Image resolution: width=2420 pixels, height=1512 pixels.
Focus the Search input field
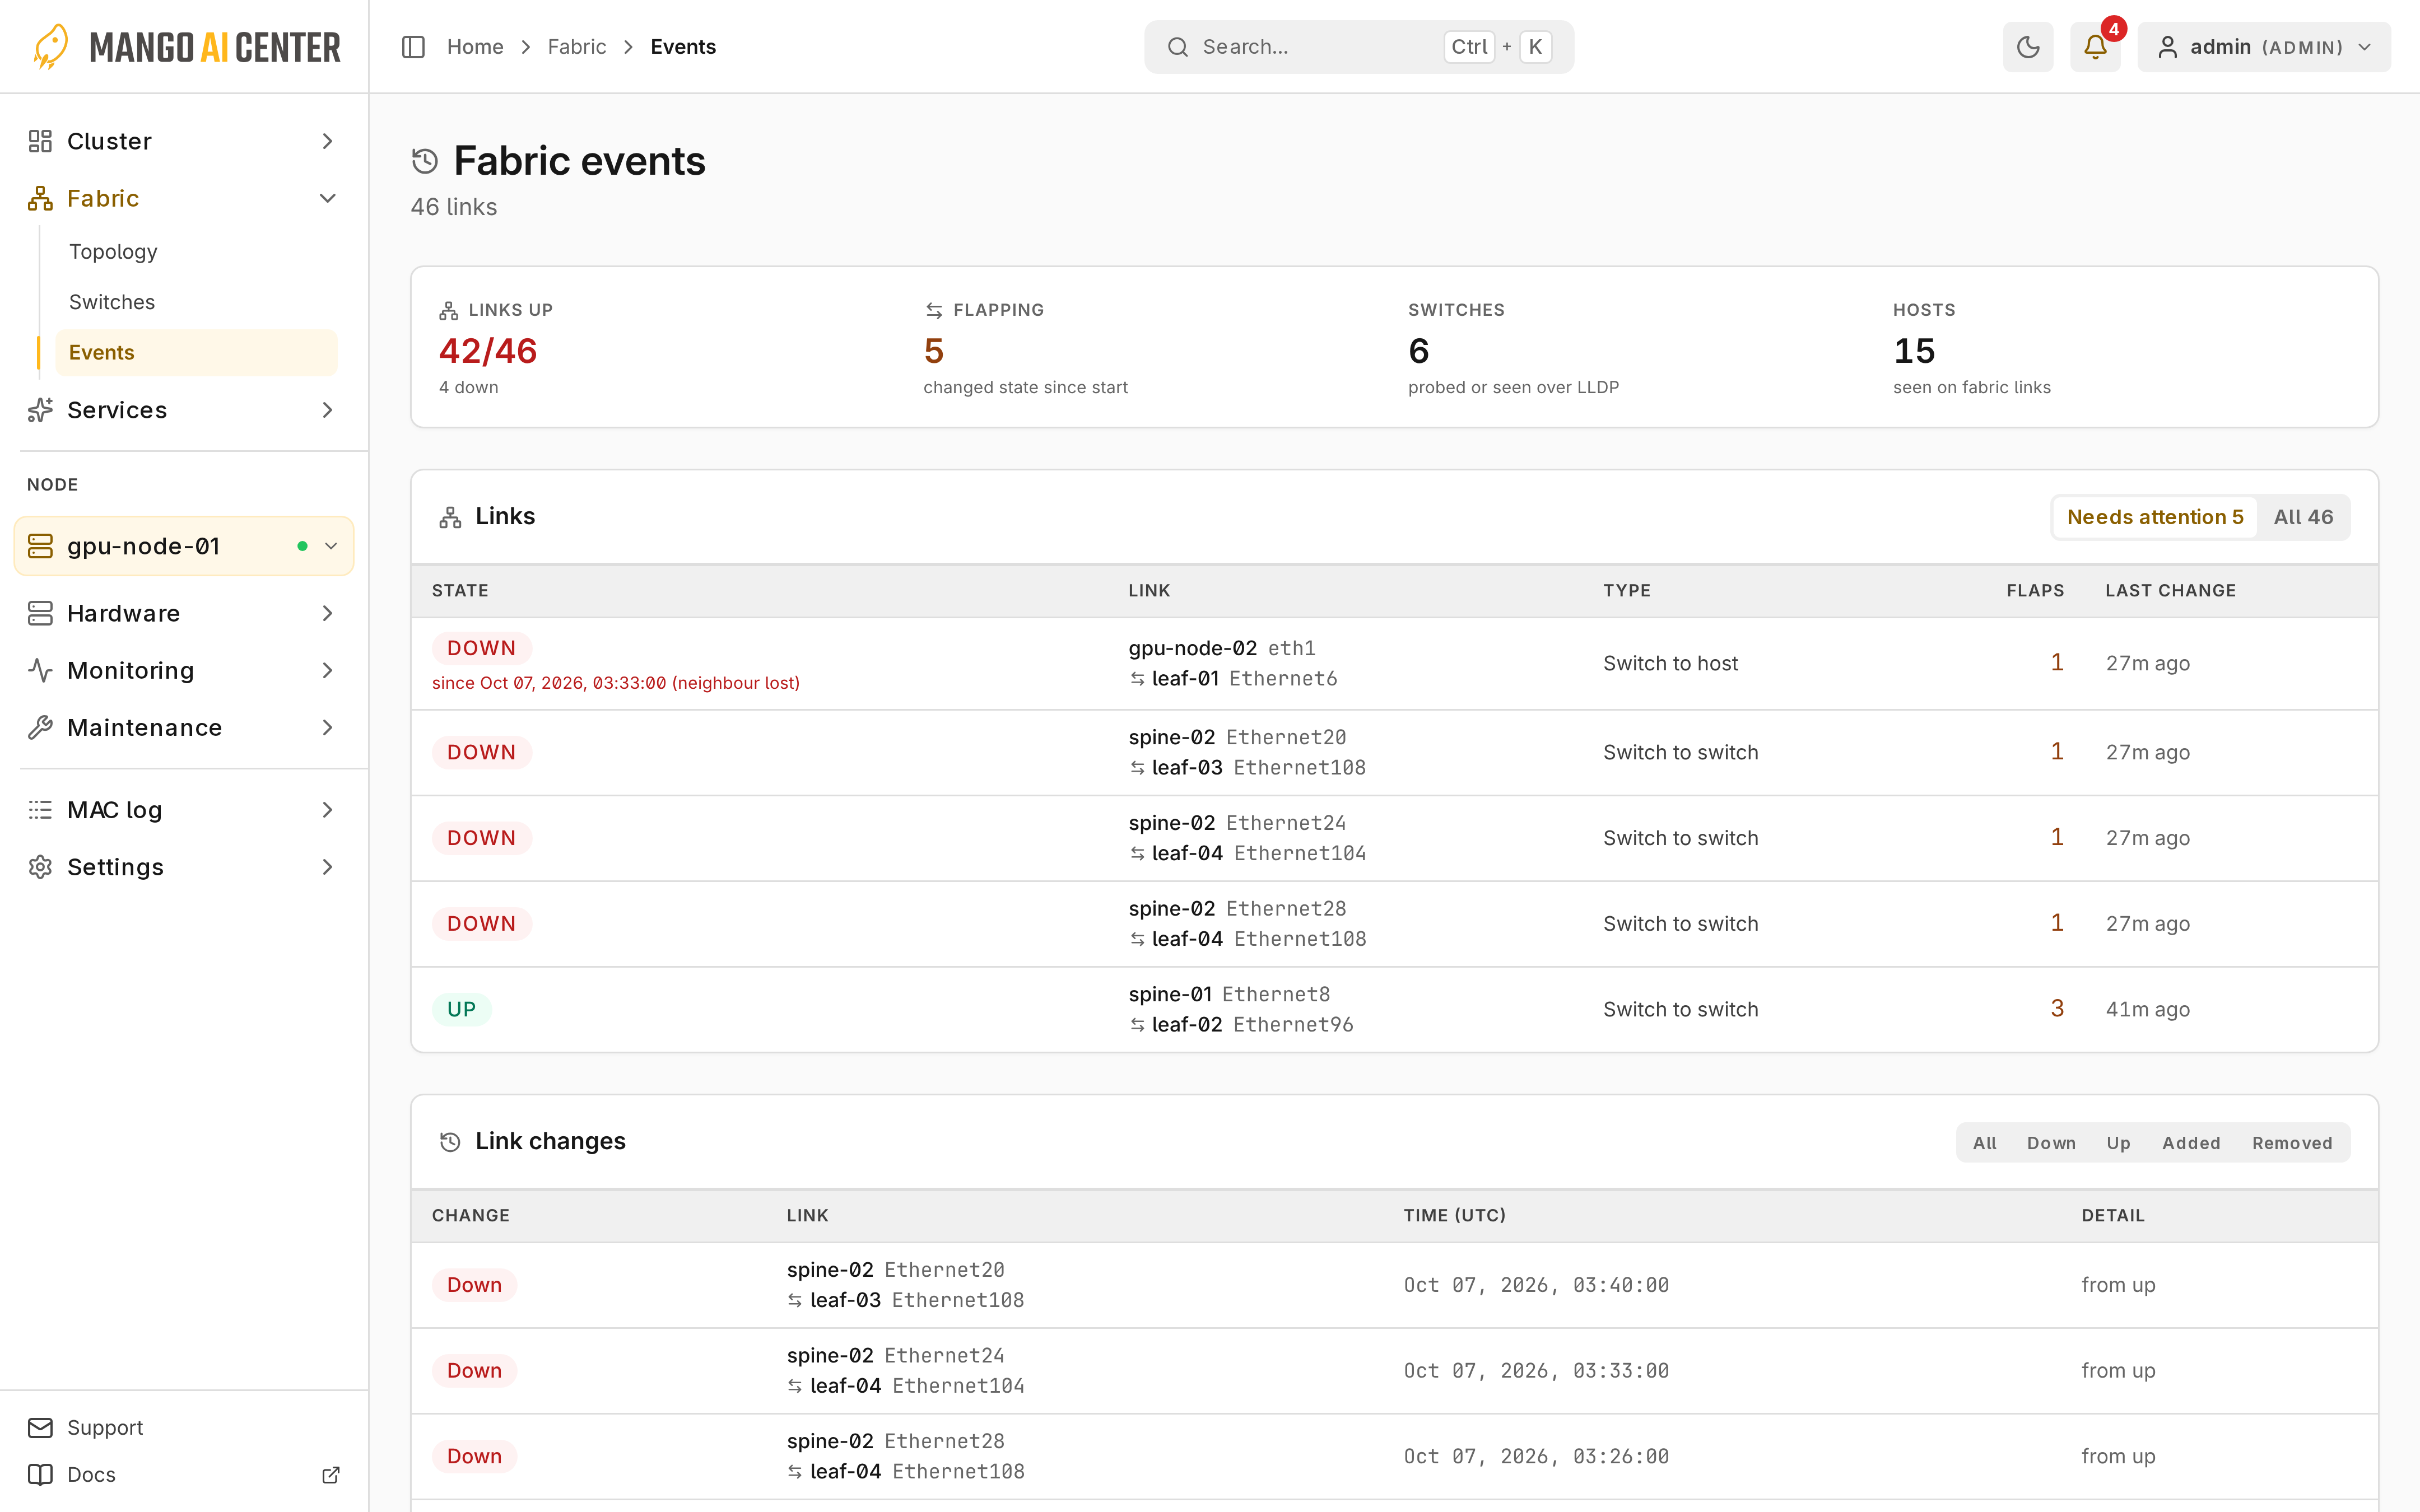pyautogui.click(x=1358, y=47)
